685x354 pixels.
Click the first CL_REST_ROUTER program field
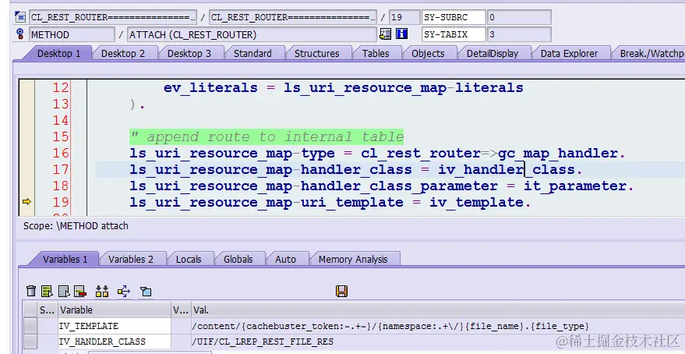coord(113,17)
